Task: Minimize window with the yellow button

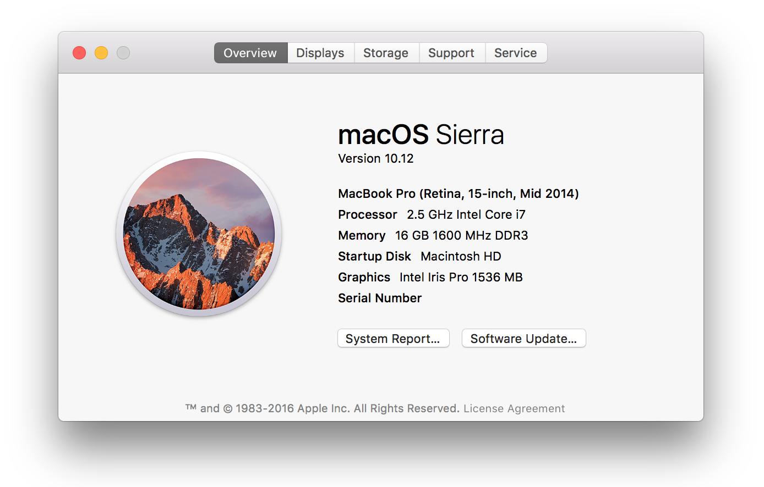Action: click(101, 53)
